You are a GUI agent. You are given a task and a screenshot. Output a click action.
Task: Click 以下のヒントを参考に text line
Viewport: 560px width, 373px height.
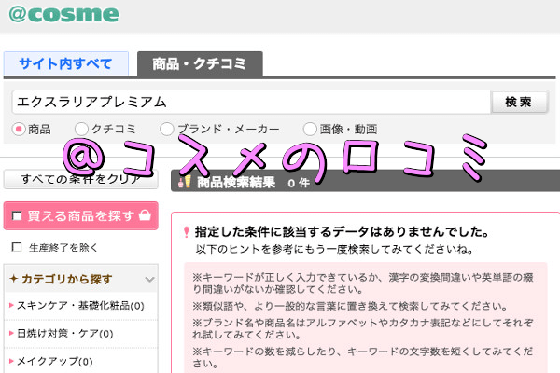[334, 249]
